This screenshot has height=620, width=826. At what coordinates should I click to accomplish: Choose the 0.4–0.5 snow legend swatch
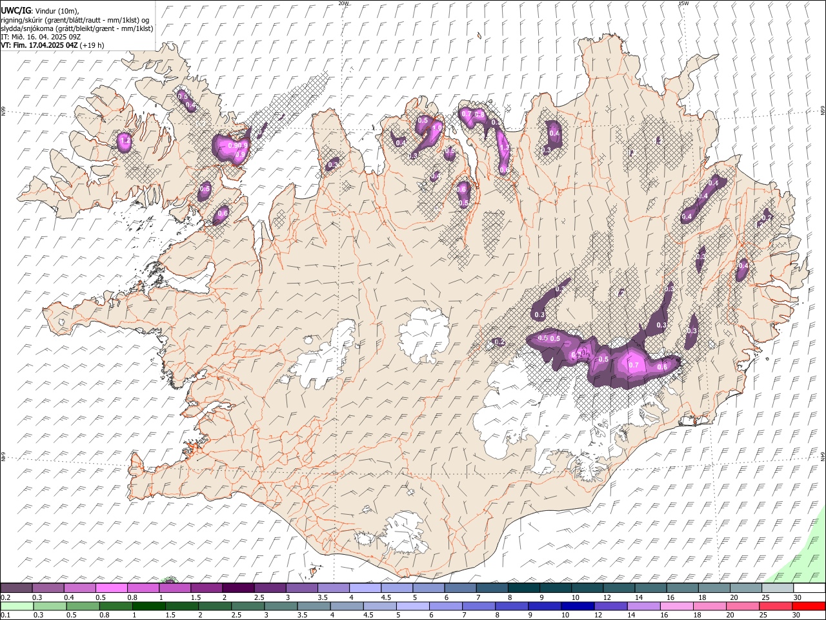tap(80, 588)
